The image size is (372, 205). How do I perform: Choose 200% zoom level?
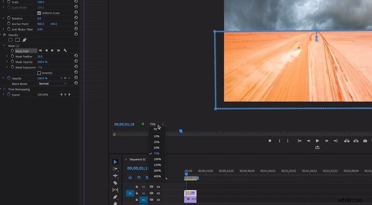[x=157, y=171]
